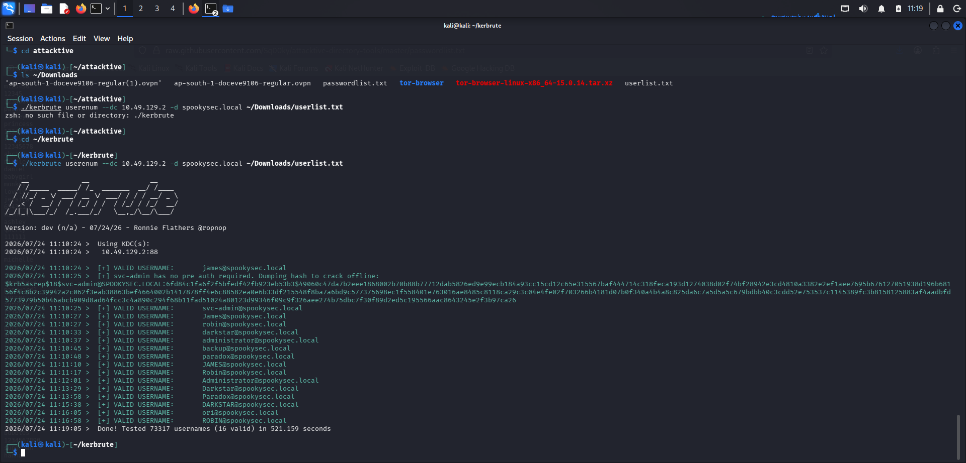Click the volume speaker icon
The image size is (966, 463).
[863, 9]
